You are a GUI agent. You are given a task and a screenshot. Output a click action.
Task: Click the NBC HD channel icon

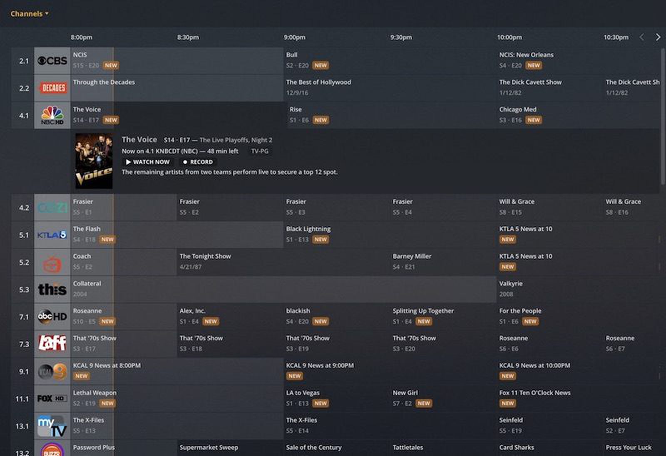[52, 115]
